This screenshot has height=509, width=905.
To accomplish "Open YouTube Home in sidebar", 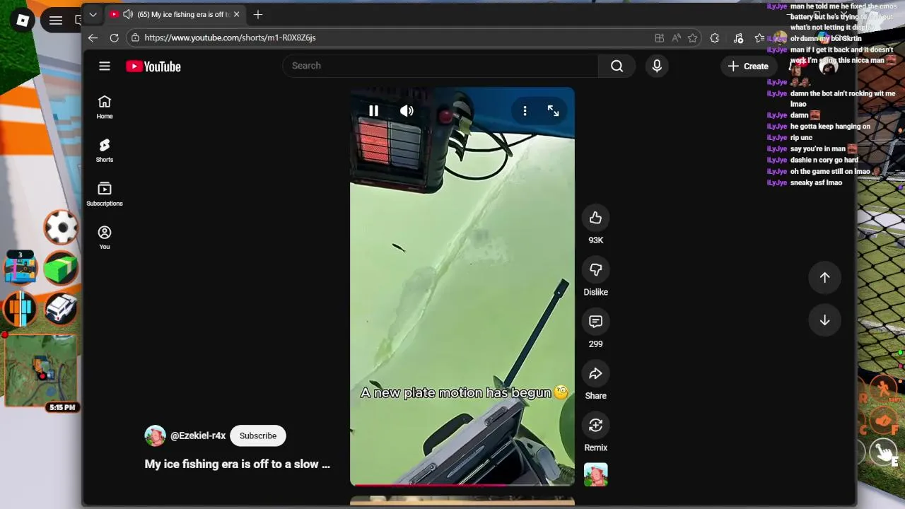I will tap(105, 107).
